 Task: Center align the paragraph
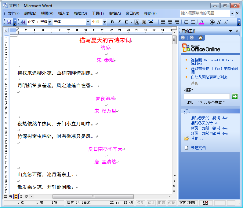[170, 22]
